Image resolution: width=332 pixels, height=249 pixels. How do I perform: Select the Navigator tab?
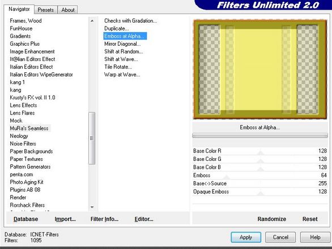click(19, 9)
